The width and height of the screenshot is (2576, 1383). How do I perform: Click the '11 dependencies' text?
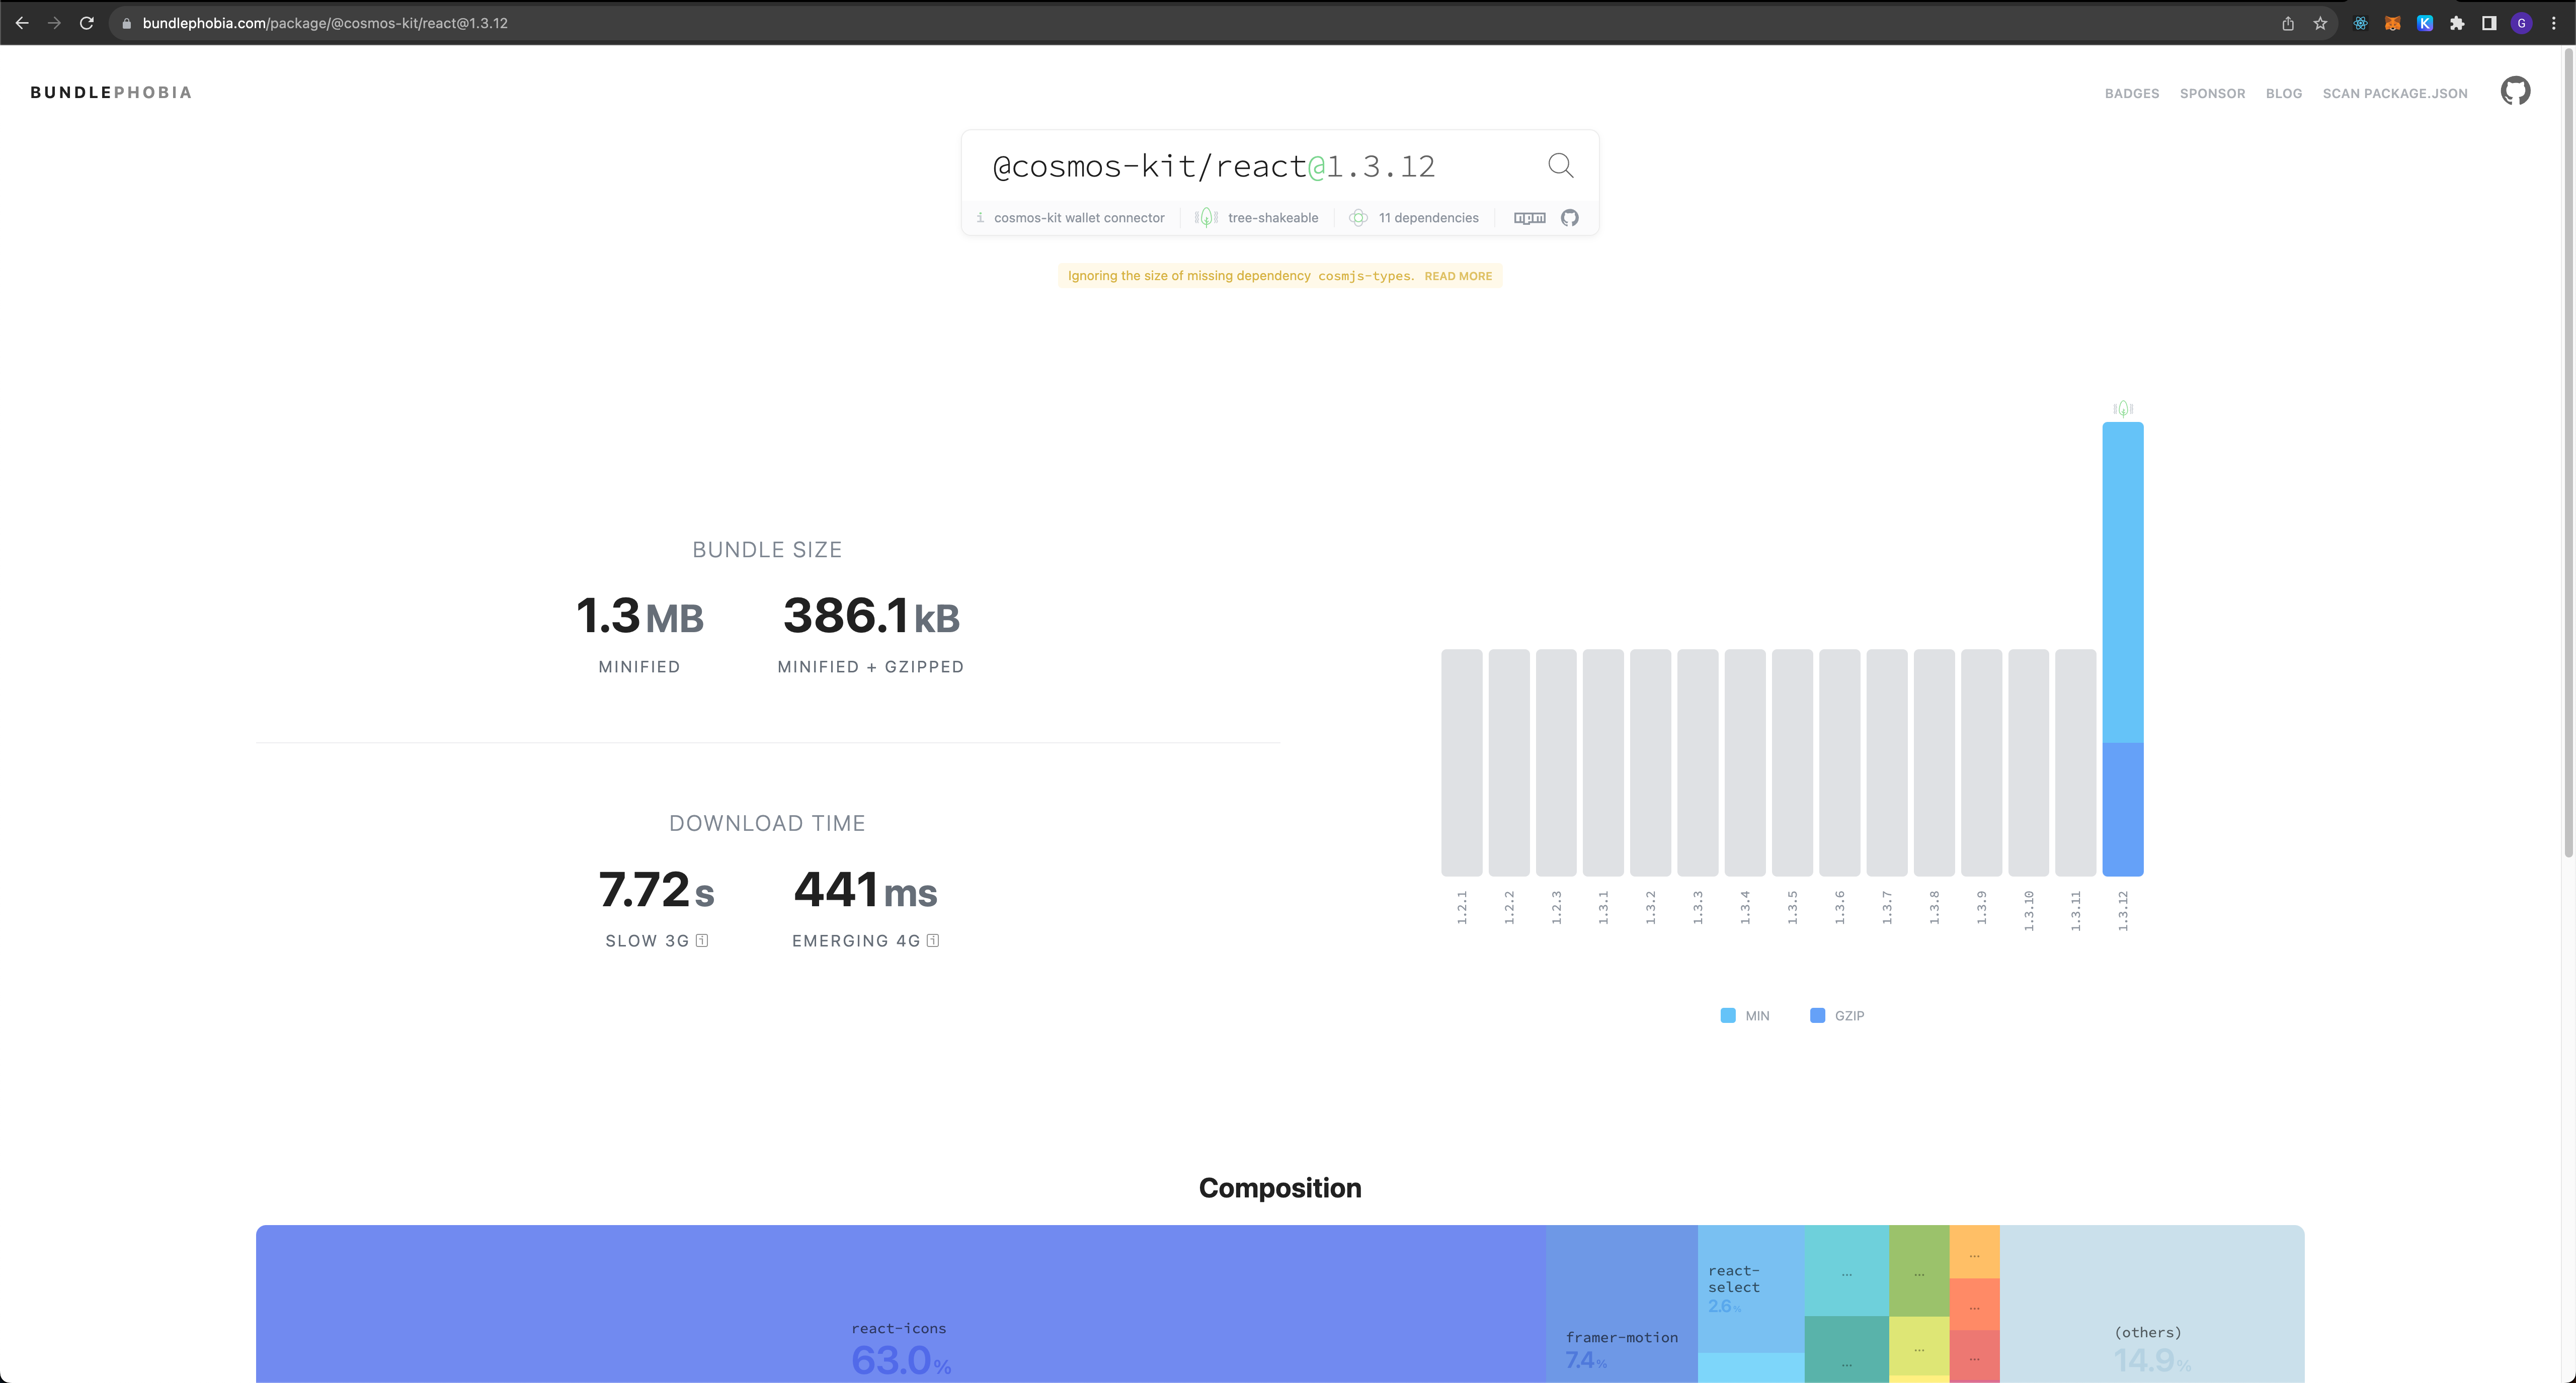click(x=1428, y=218)
